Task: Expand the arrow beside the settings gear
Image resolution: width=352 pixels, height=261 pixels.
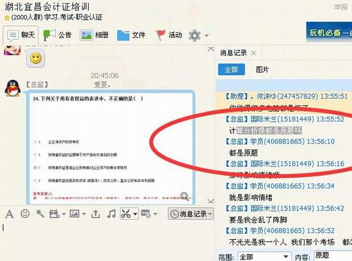Action: [x=207, y=35]
